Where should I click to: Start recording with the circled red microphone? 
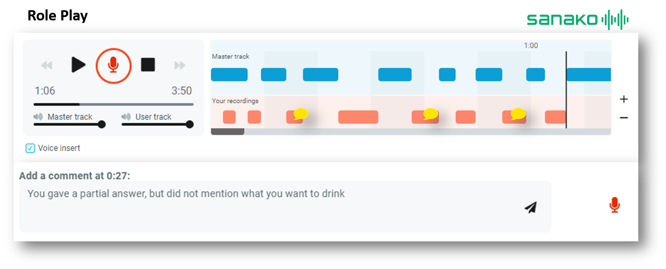113,65
